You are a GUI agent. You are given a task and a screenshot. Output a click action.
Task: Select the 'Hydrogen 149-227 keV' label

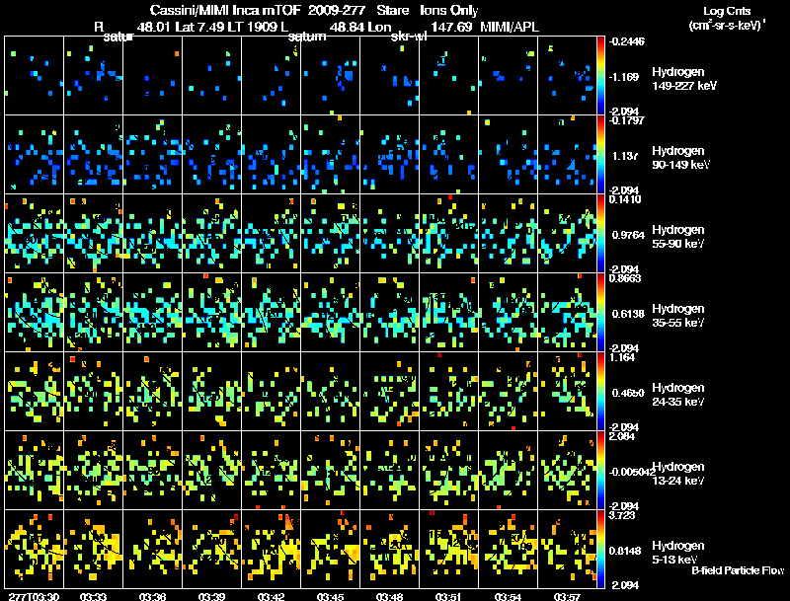tap(684, 79)
